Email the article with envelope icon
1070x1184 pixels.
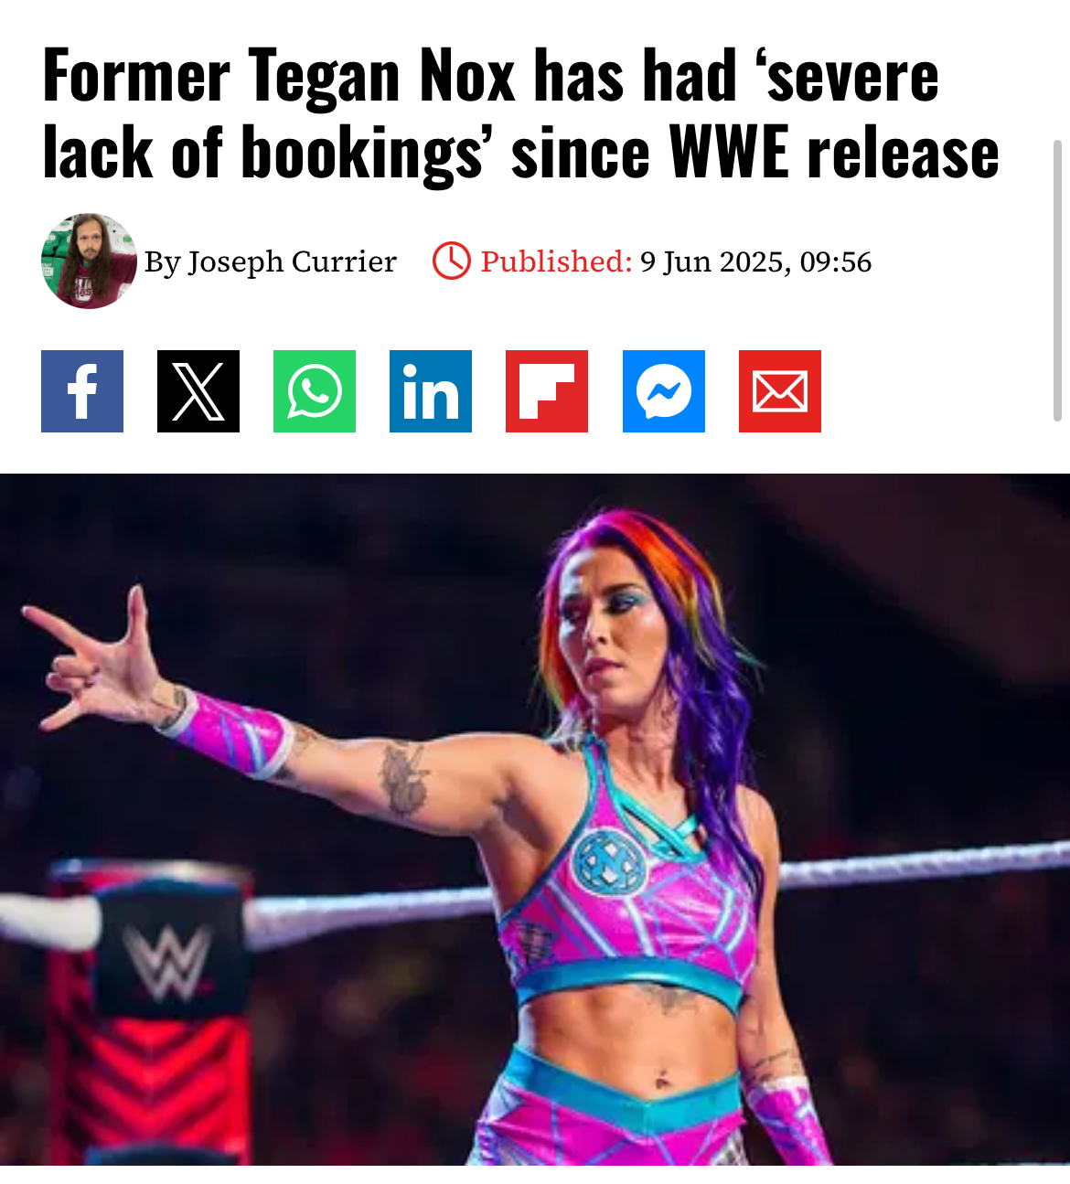tap(780, 391)
